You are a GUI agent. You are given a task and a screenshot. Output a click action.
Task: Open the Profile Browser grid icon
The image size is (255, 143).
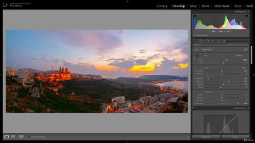point(246,49)
